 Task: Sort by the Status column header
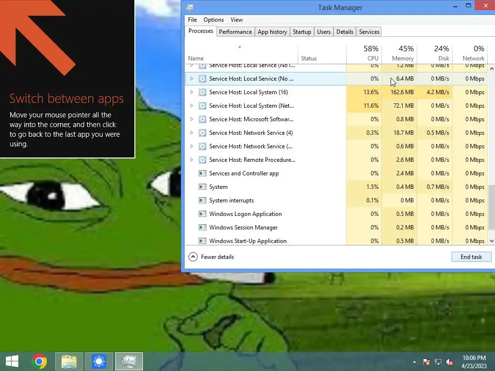pos(322,54)
